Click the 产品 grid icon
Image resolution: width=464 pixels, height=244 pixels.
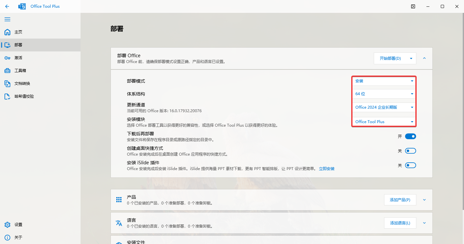[x=119, y=199]
